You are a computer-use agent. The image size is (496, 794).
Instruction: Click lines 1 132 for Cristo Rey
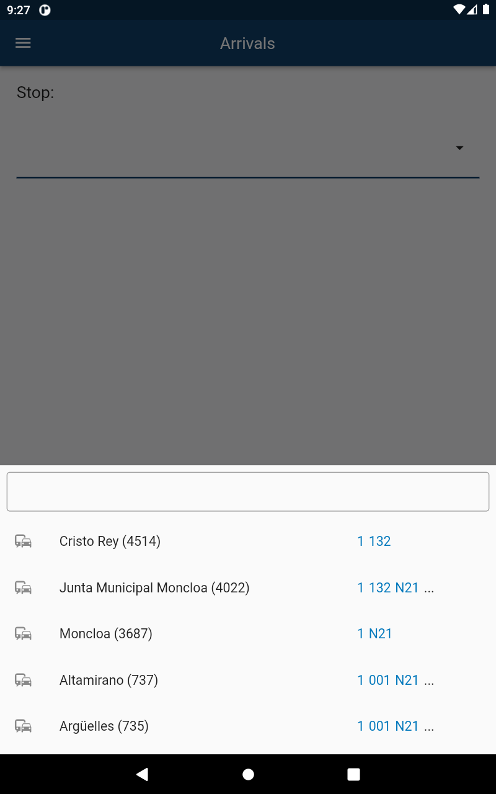[x=374, y=542]
